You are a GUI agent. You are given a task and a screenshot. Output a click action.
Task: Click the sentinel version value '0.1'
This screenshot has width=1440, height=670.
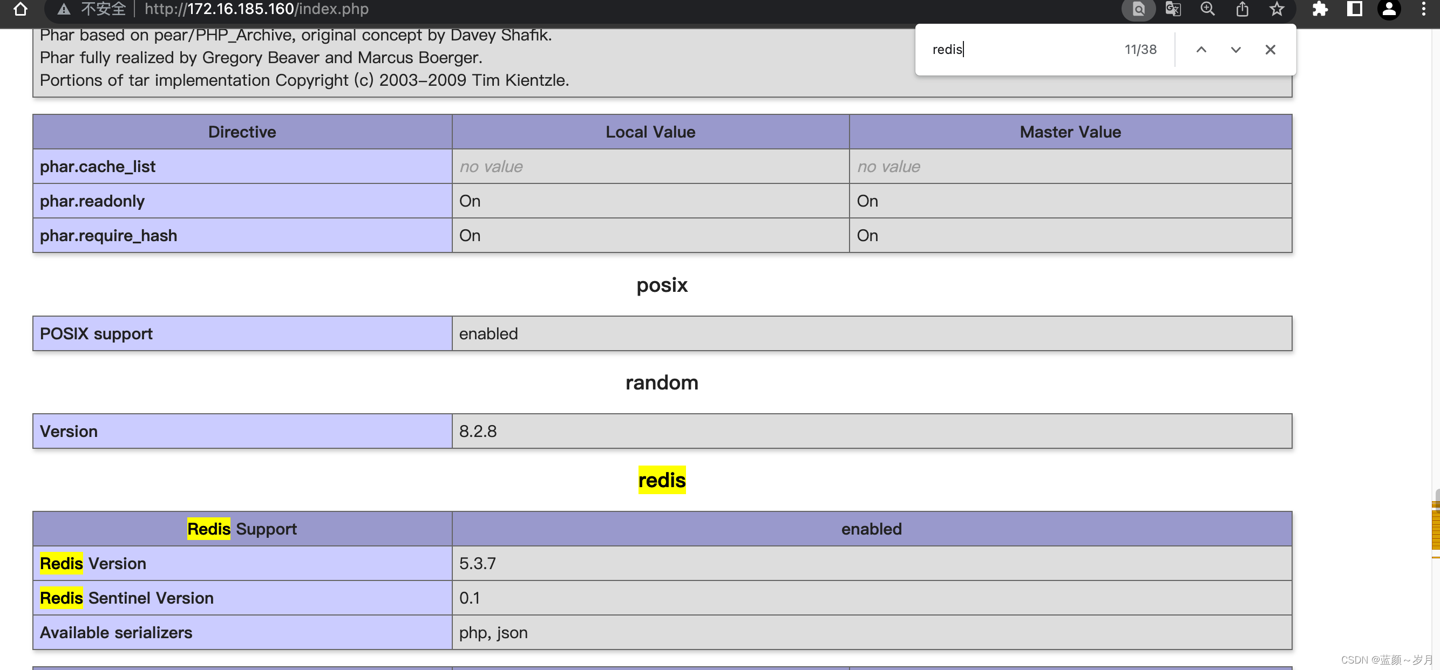[470, 598]
